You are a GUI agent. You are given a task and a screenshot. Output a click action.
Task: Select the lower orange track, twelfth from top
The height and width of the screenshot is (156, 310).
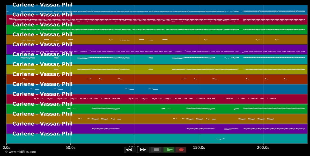click(157, 119)
